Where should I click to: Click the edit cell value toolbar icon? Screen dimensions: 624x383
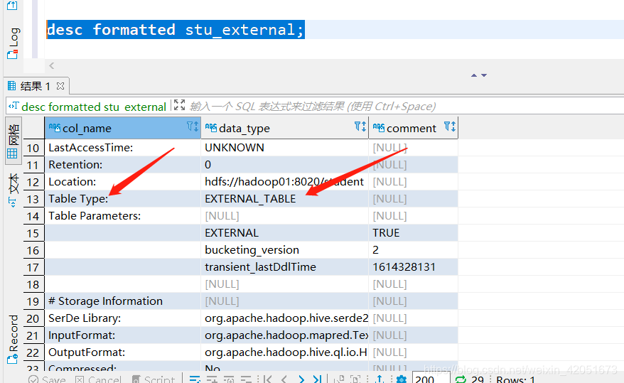pyautogui.click(x=195, y=379)
